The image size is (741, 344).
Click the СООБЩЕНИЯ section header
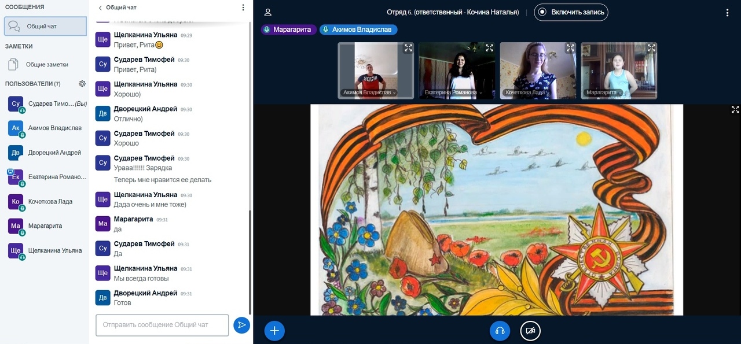24,7
